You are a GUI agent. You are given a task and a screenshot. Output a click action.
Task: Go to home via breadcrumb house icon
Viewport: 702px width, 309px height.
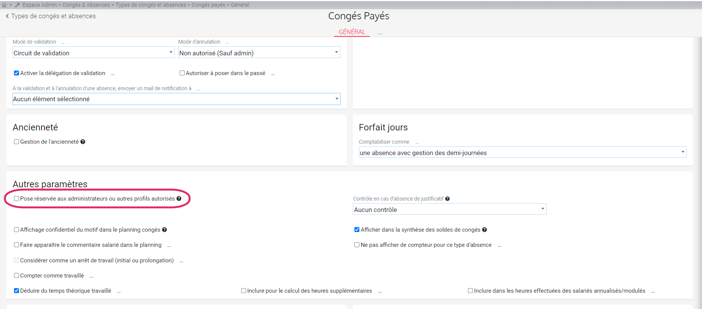[4, 5]
